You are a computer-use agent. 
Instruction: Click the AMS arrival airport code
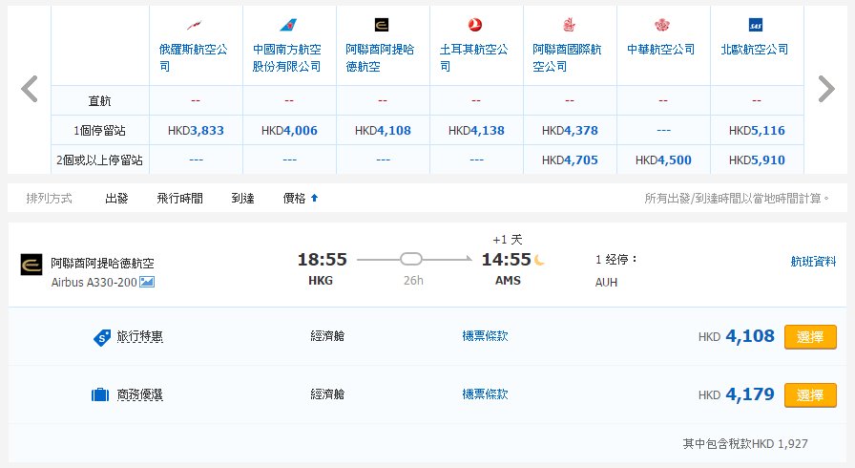[x=508, y=281]
